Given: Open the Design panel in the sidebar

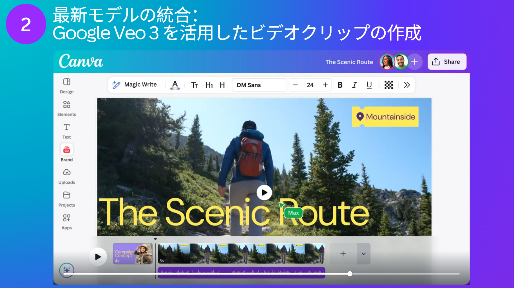Looking at the screenshot, I should point(66,86).
